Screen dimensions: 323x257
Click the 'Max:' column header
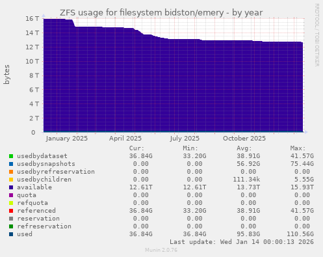pos(298,148)
